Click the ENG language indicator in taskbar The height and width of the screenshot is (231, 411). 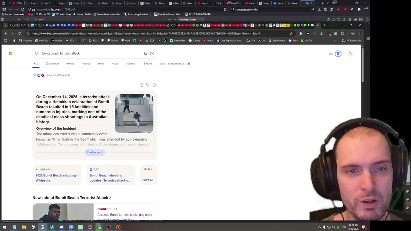tap(344, 227)
